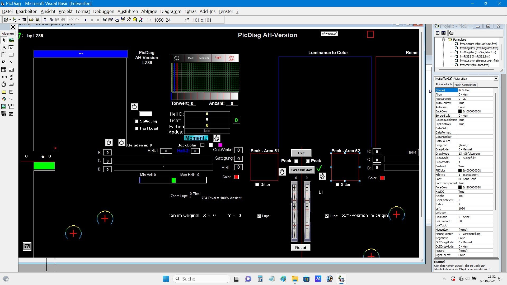The height and width of the screenshot is (285, 507).
Task: Click the magenta BackColor swatch
Action: pos(220,145)
